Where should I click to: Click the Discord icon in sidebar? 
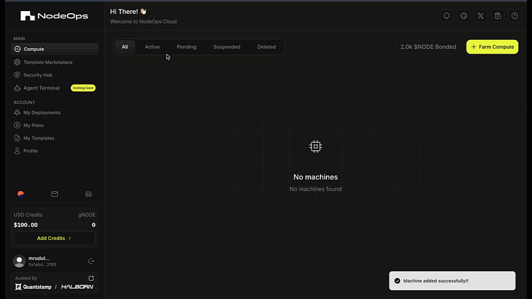click(88, 194)
